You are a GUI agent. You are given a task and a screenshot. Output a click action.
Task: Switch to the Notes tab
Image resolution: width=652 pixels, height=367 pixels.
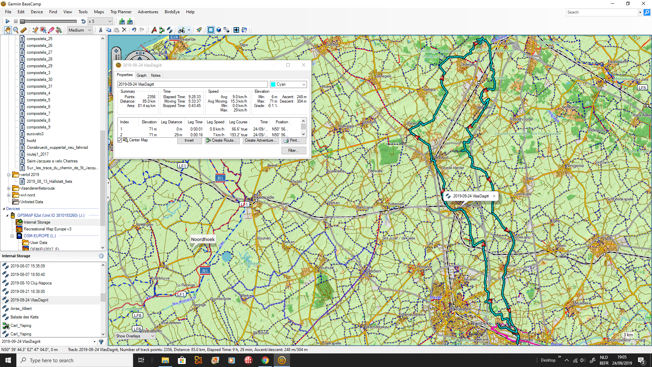point(156,75)
